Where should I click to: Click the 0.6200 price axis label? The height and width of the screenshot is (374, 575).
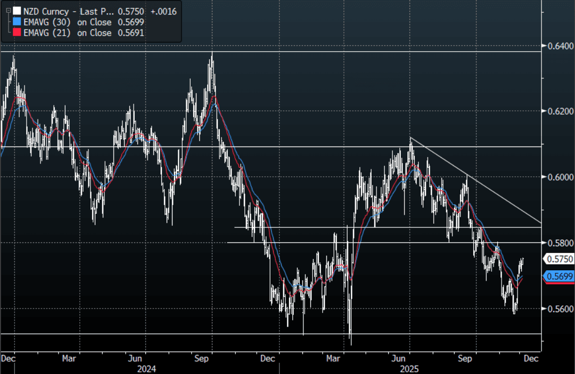[x=558, y=111]
